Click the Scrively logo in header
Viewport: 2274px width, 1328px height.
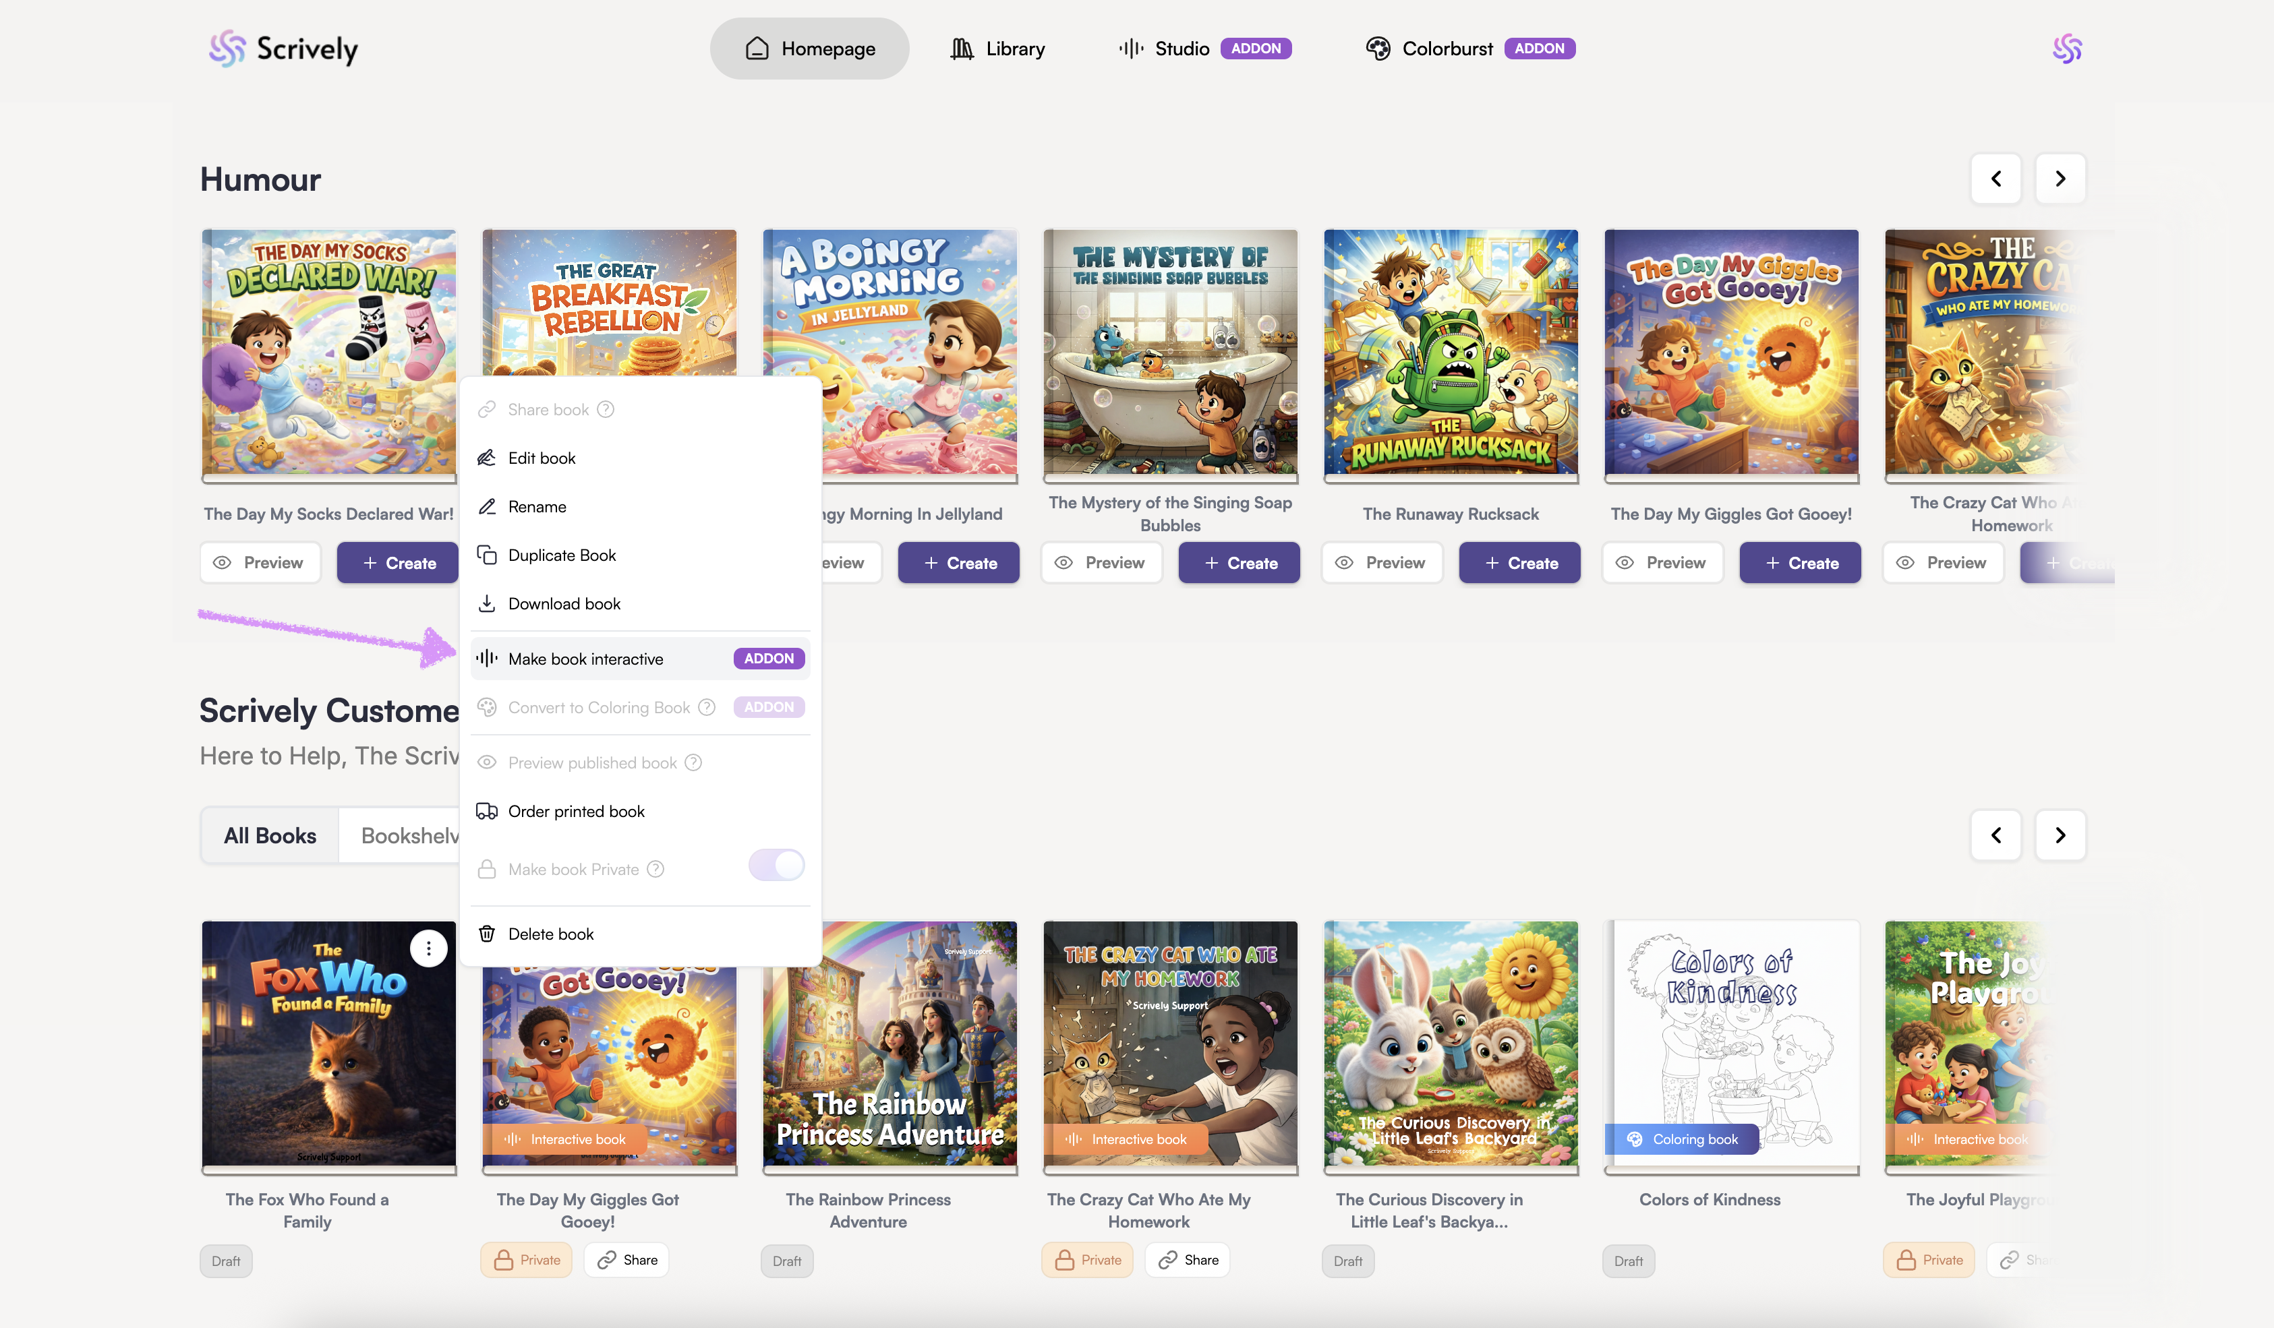283,49
